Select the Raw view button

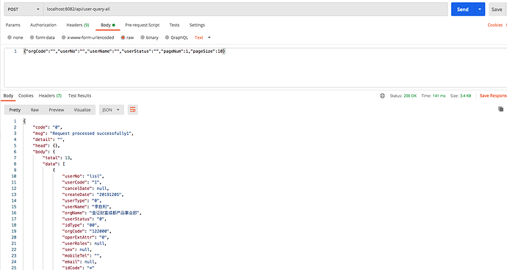point(35,110)
